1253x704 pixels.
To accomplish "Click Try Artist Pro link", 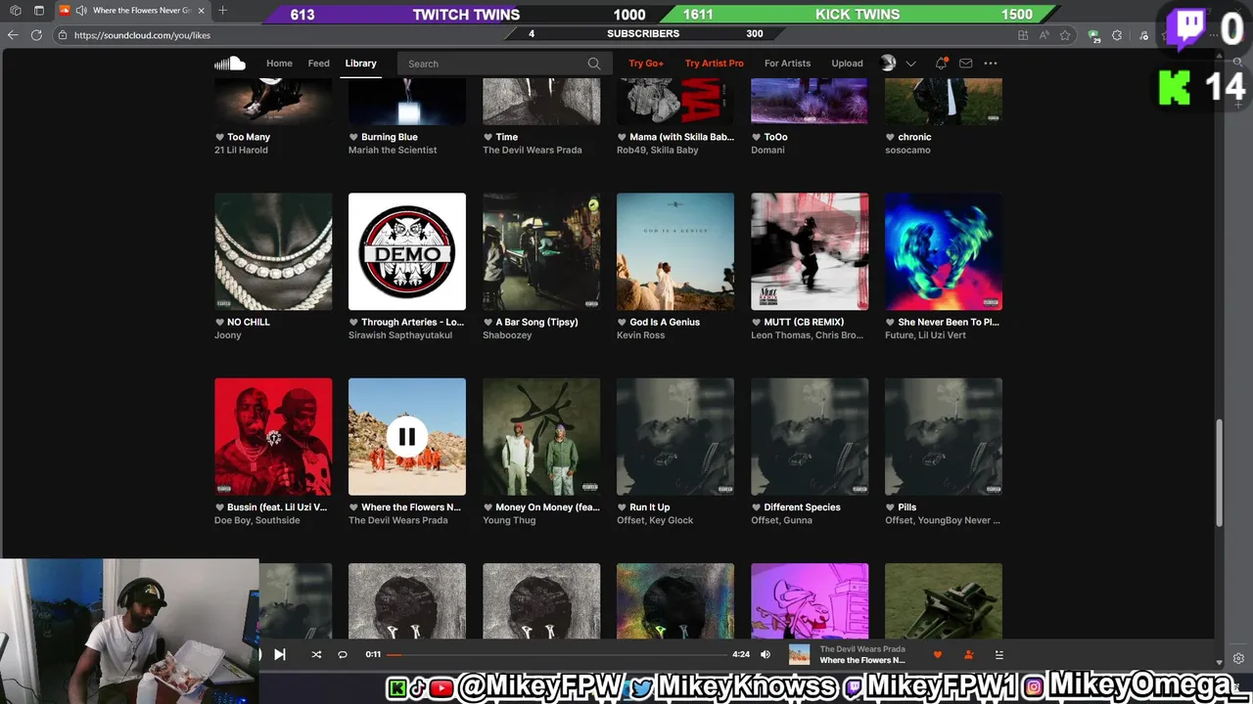I will click(715, 64).
